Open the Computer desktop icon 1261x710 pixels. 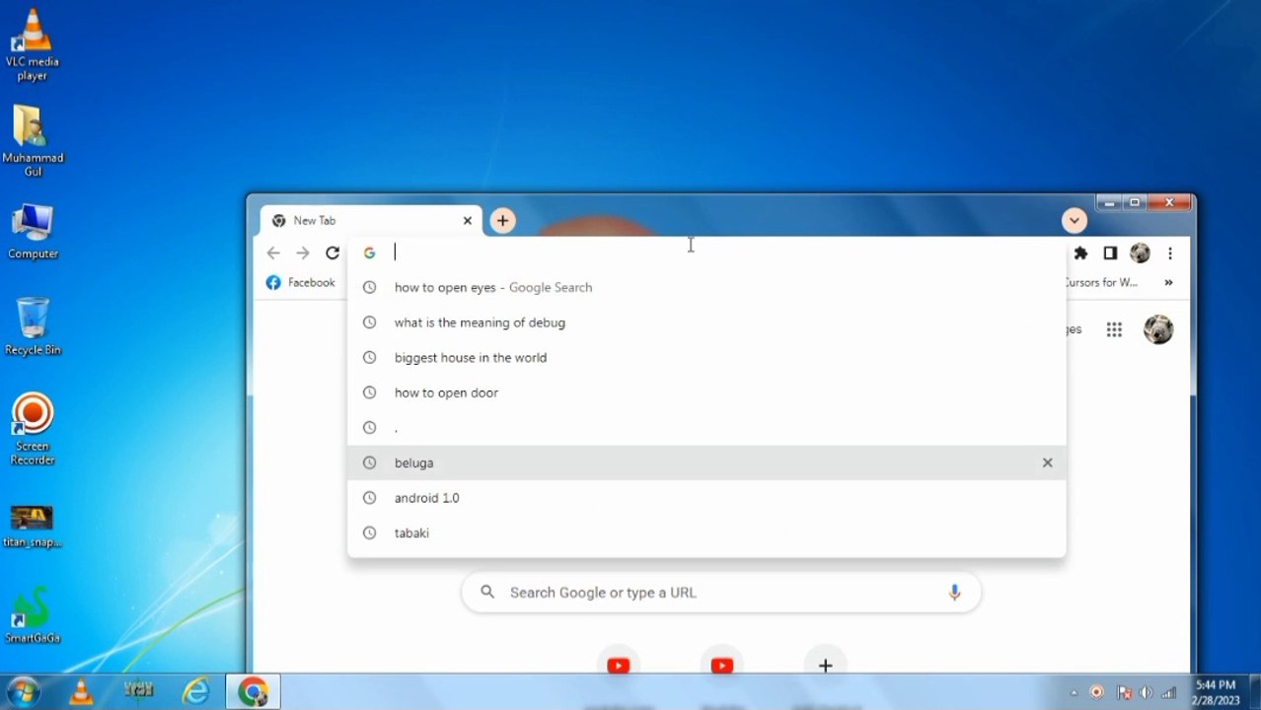(x=33, y=232)
